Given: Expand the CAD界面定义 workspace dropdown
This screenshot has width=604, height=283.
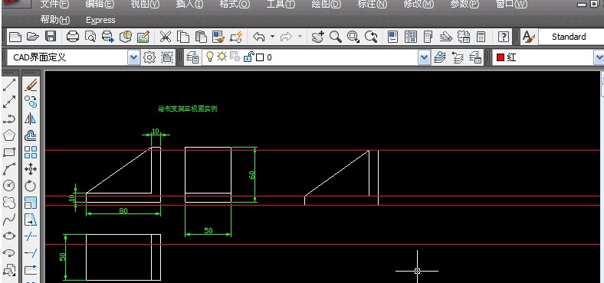Looking at the screenshot, I should (133, 57).
